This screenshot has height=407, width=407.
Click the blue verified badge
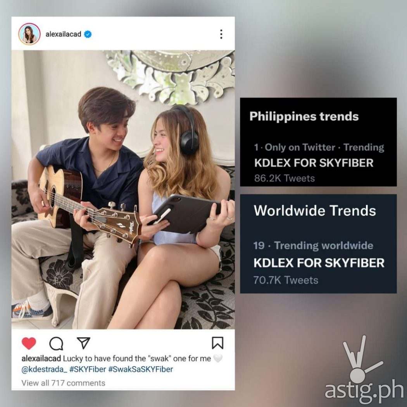[x=88, y=34]
